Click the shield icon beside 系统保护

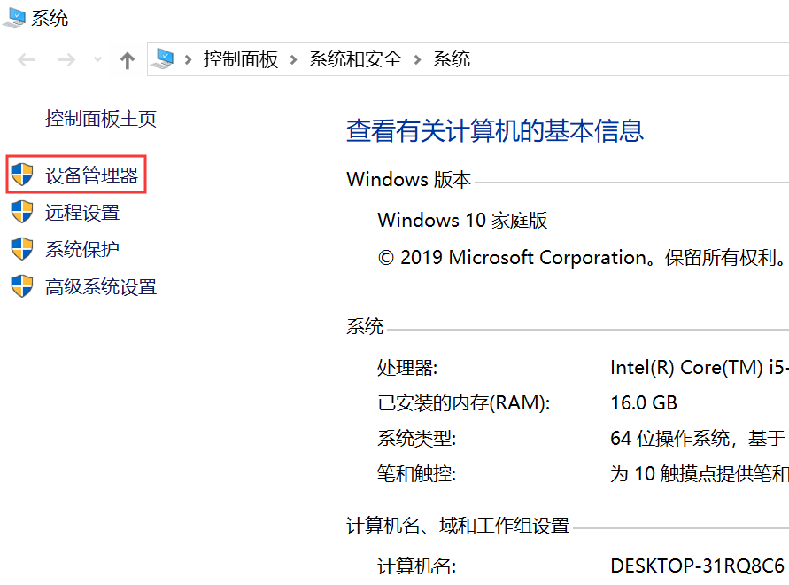click(x=22, y=250)
